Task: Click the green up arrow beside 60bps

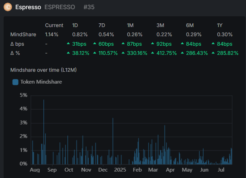Action: tap(95, 43)
